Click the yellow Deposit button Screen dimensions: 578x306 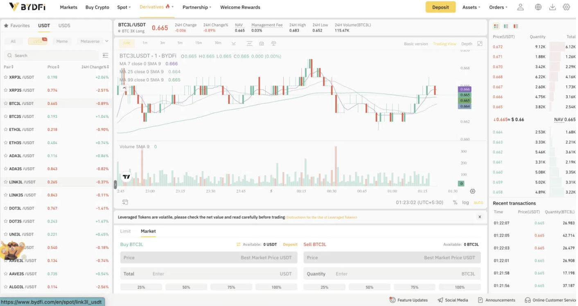click(440, 7)
